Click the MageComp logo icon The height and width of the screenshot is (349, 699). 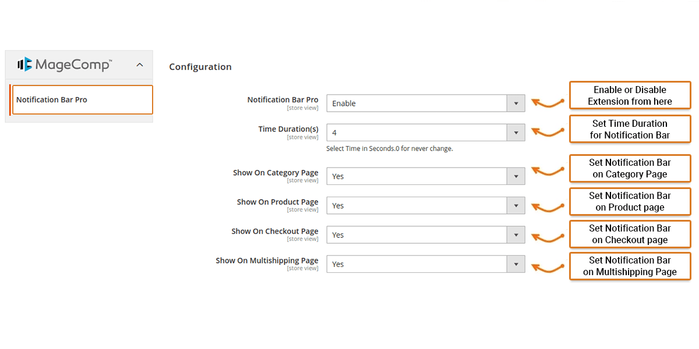(x=24, y=65)
